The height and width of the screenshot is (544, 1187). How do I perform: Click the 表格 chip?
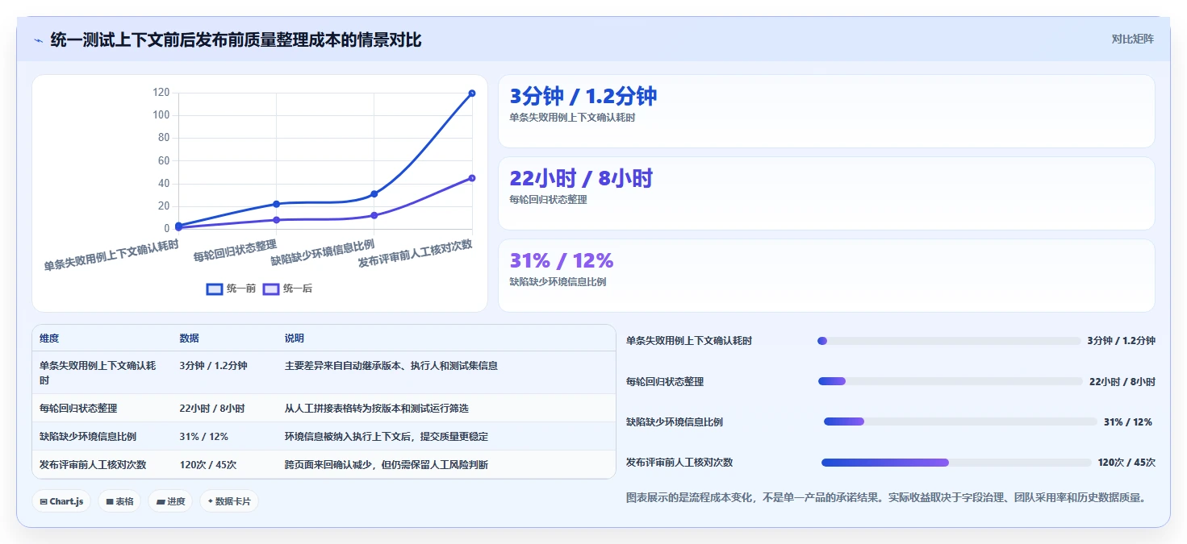[x=119, y=501]
